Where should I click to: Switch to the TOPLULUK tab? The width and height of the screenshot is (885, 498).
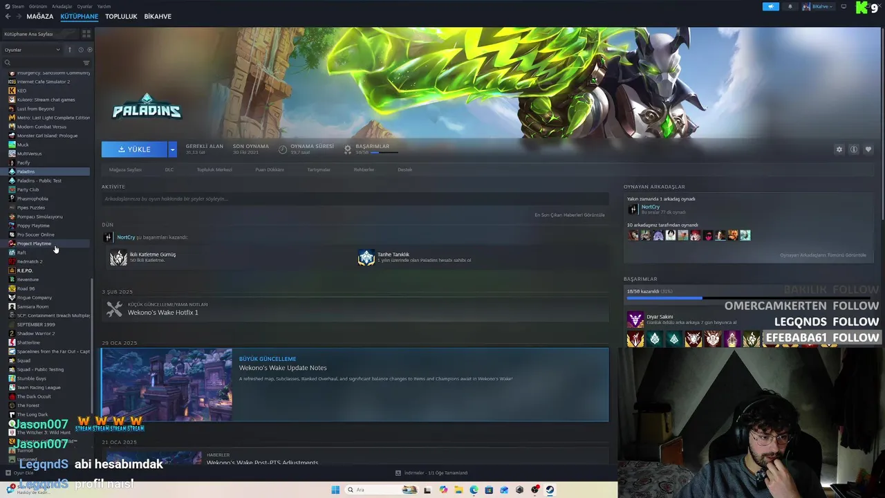coord(121,16)
